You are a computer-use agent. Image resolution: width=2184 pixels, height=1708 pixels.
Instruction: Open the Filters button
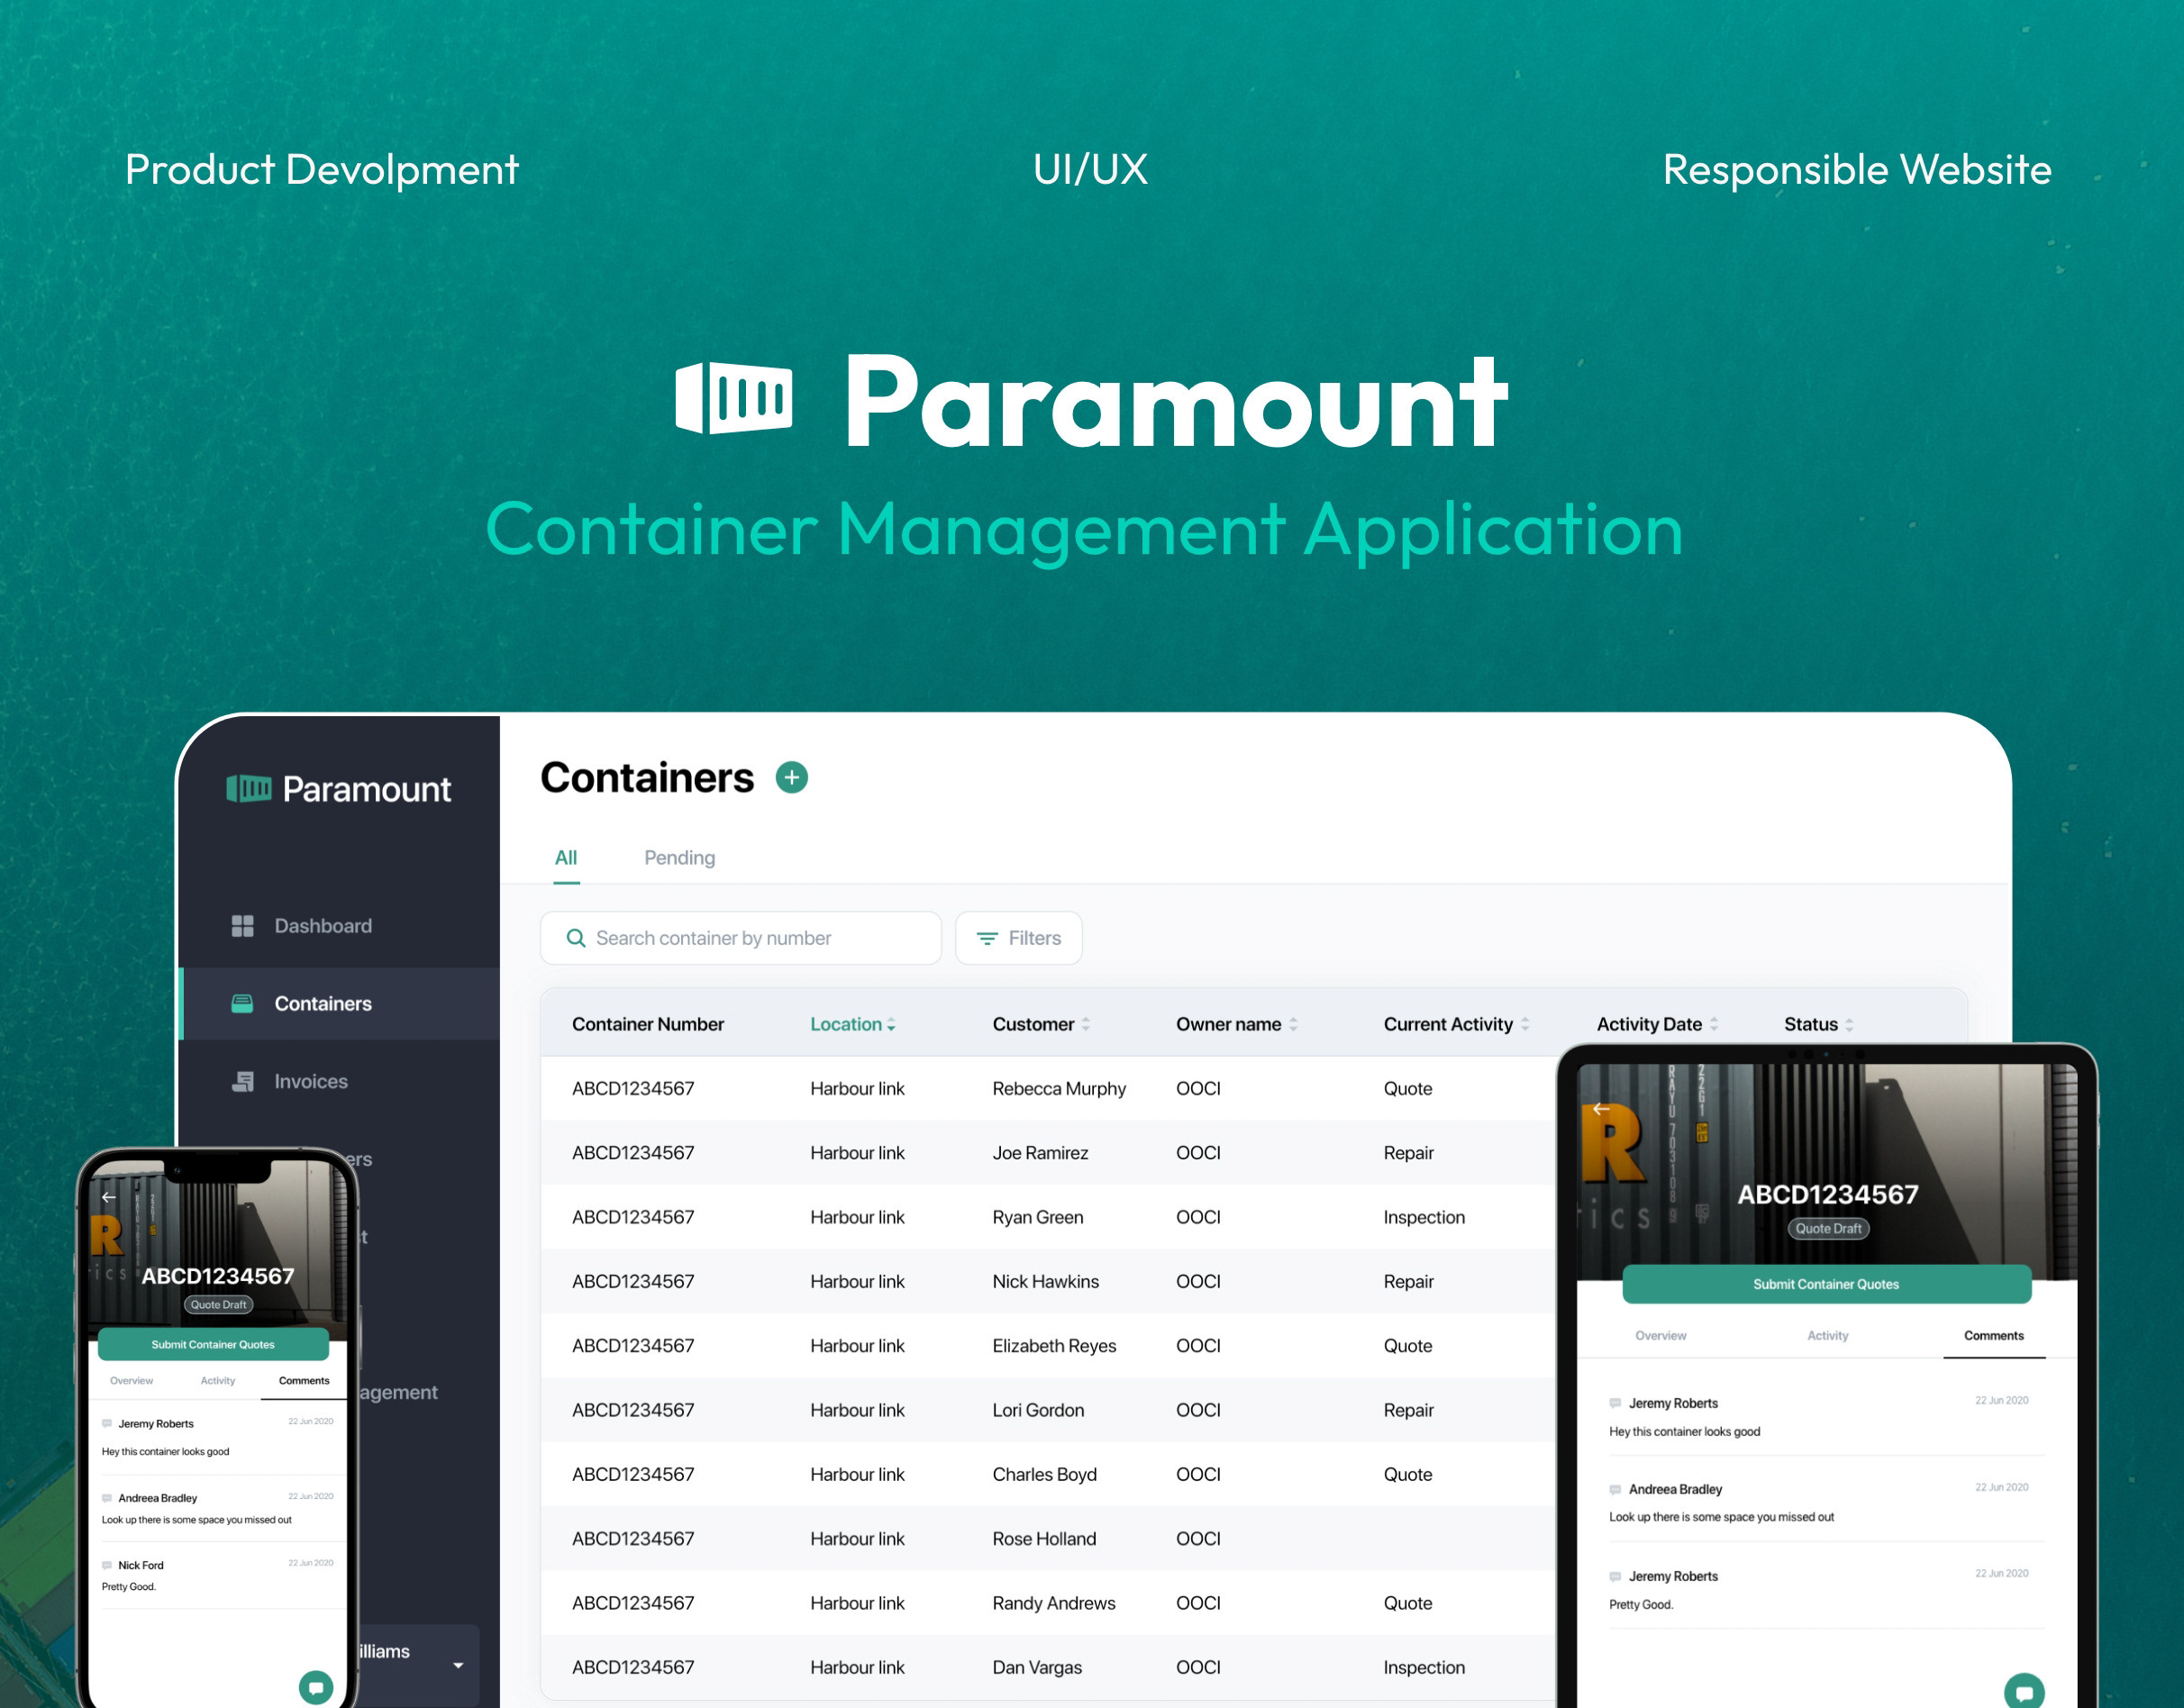tap(1018, 938)
